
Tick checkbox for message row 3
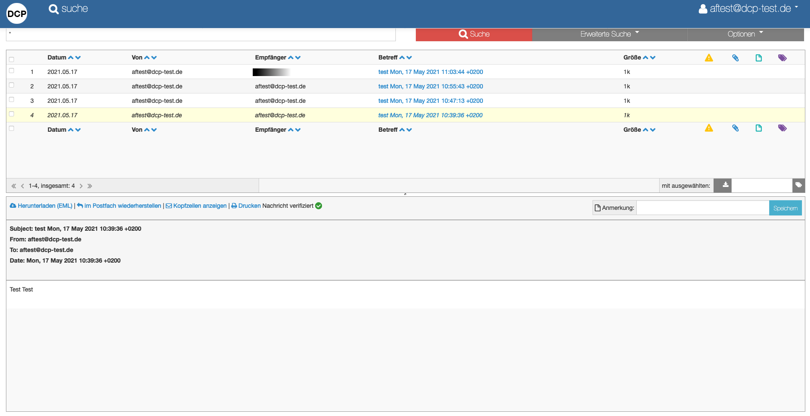pyautogui.click(x=11, y=100)
